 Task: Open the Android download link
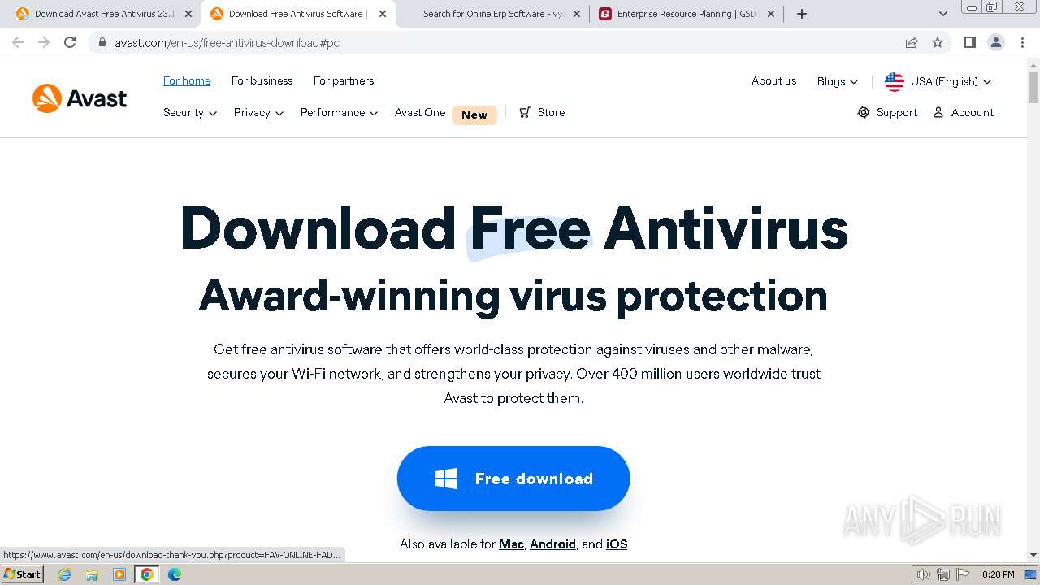click(552, 544)
